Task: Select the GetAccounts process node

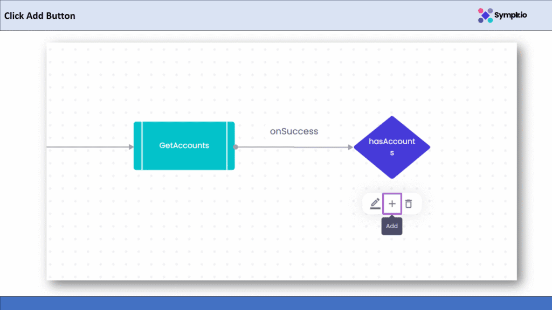Action: [x=184, y=145]
